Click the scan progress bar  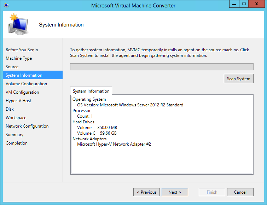point(162,67)
